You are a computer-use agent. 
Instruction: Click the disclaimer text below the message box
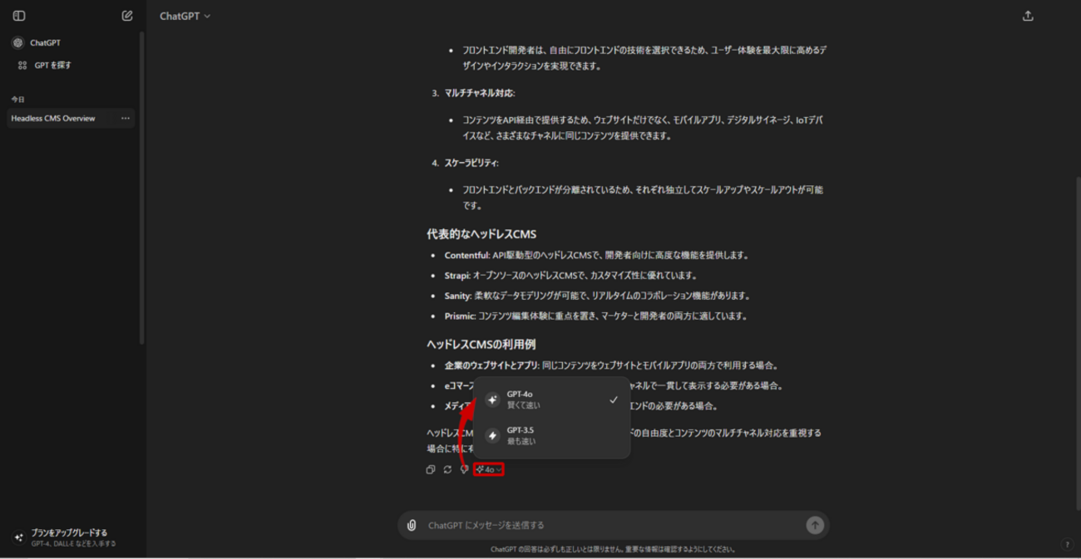tap(613, 549)
